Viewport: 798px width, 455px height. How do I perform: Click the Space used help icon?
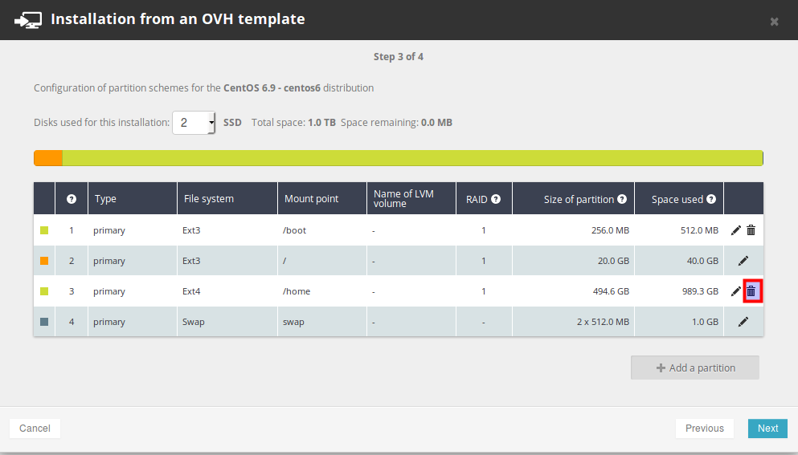[711, 199]
